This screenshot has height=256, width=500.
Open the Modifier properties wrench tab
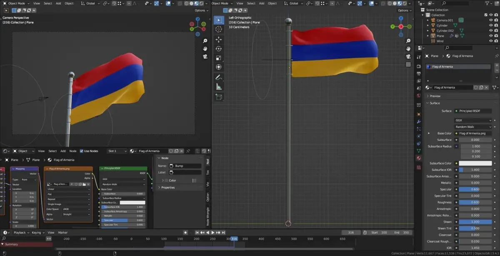coord(419,122)
